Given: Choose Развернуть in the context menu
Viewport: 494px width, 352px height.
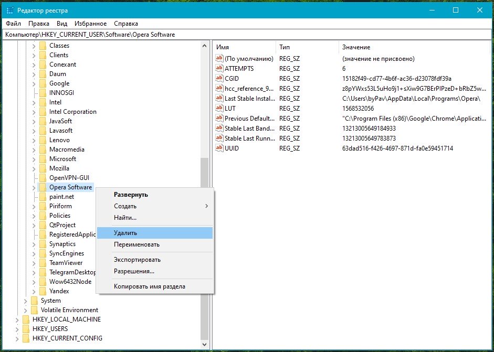Looking at the screenshot, I should 155,195.
